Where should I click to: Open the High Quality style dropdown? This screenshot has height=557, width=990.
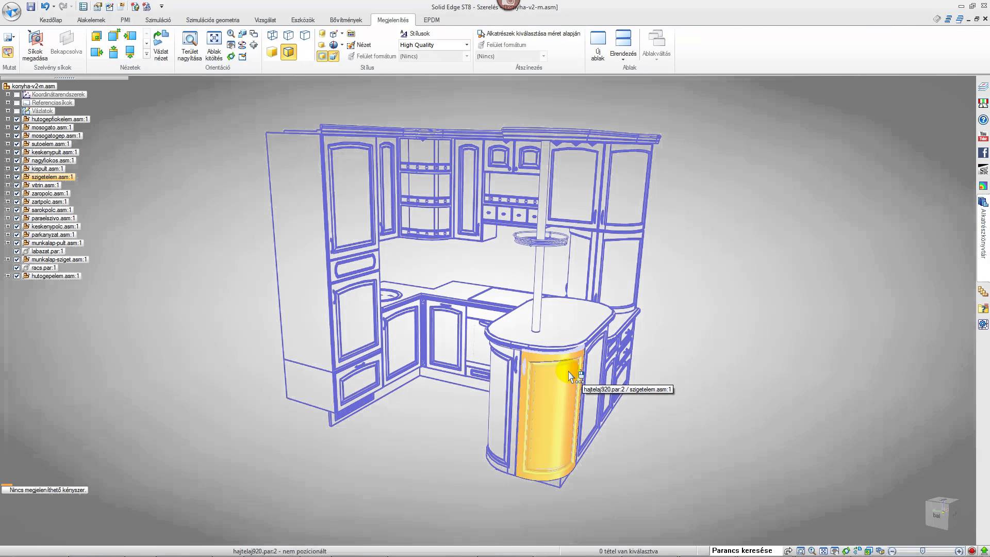point(467,45)
